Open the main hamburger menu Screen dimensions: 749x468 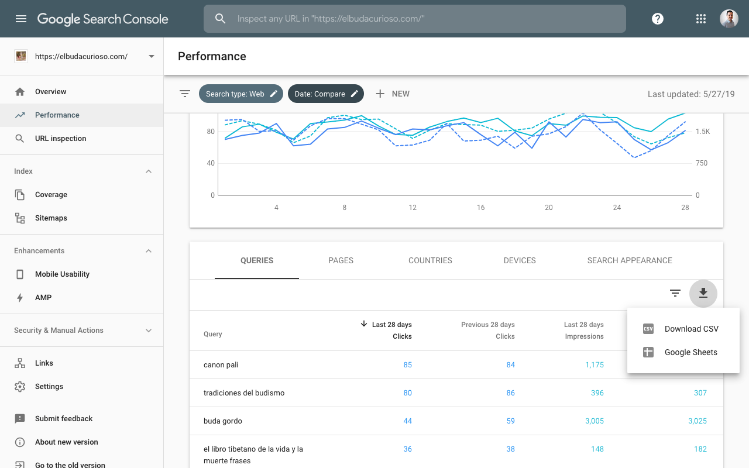click(x=21, y=19)
